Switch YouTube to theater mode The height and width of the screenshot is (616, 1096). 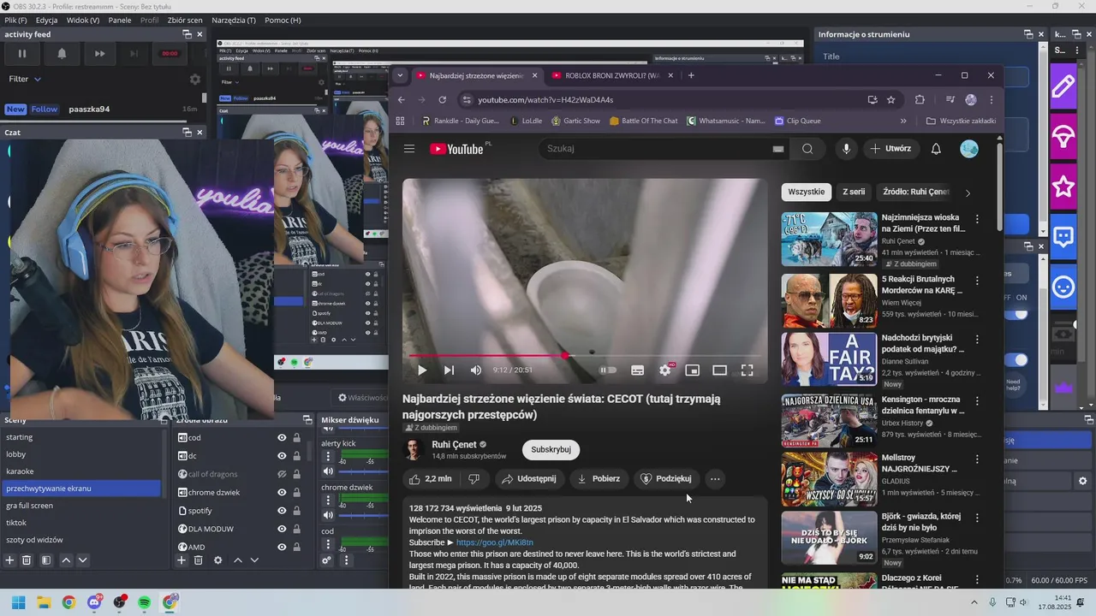click(x=720, y=370)
